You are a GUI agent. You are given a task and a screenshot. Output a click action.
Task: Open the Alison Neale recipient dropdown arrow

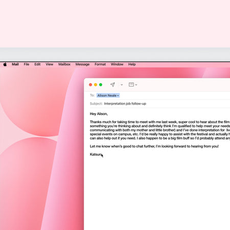click(x=118, y=96)
